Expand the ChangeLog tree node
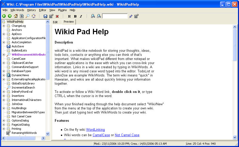 click(x=4, y=26)
